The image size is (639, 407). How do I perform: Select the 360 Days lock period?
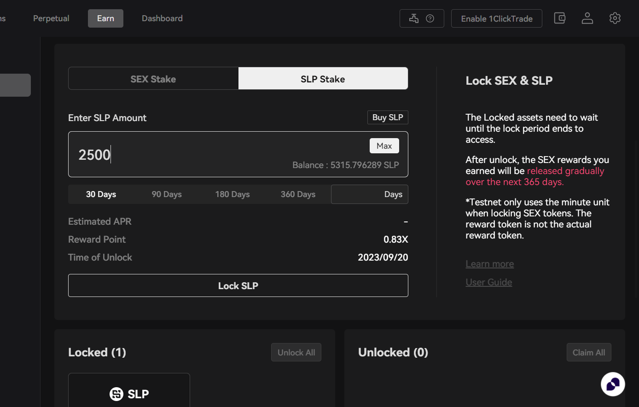tap(298, 194)
